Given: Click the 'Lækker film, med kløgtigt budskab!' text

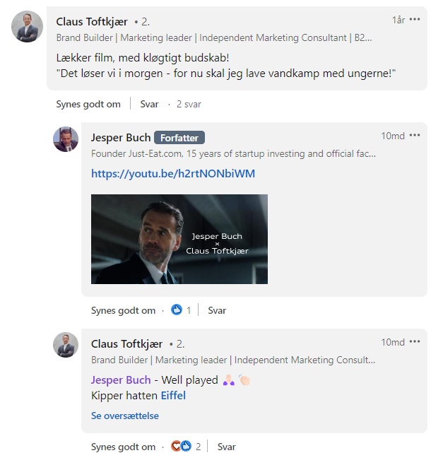Looking at the screenshot, I should pyautogui.click(x=143, y=58).
